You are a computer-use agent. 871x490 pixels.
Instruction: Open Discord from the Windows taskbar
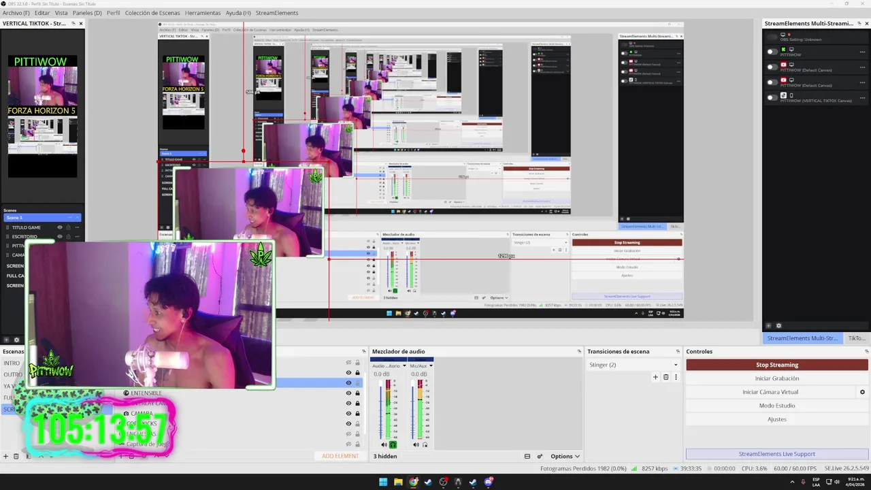488,482
